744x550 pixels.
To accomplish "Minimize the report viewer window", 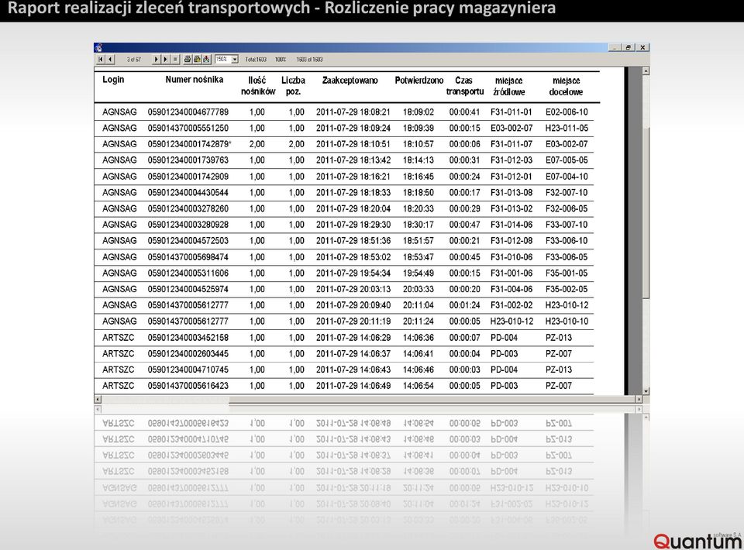I will (x=615, y=47).
